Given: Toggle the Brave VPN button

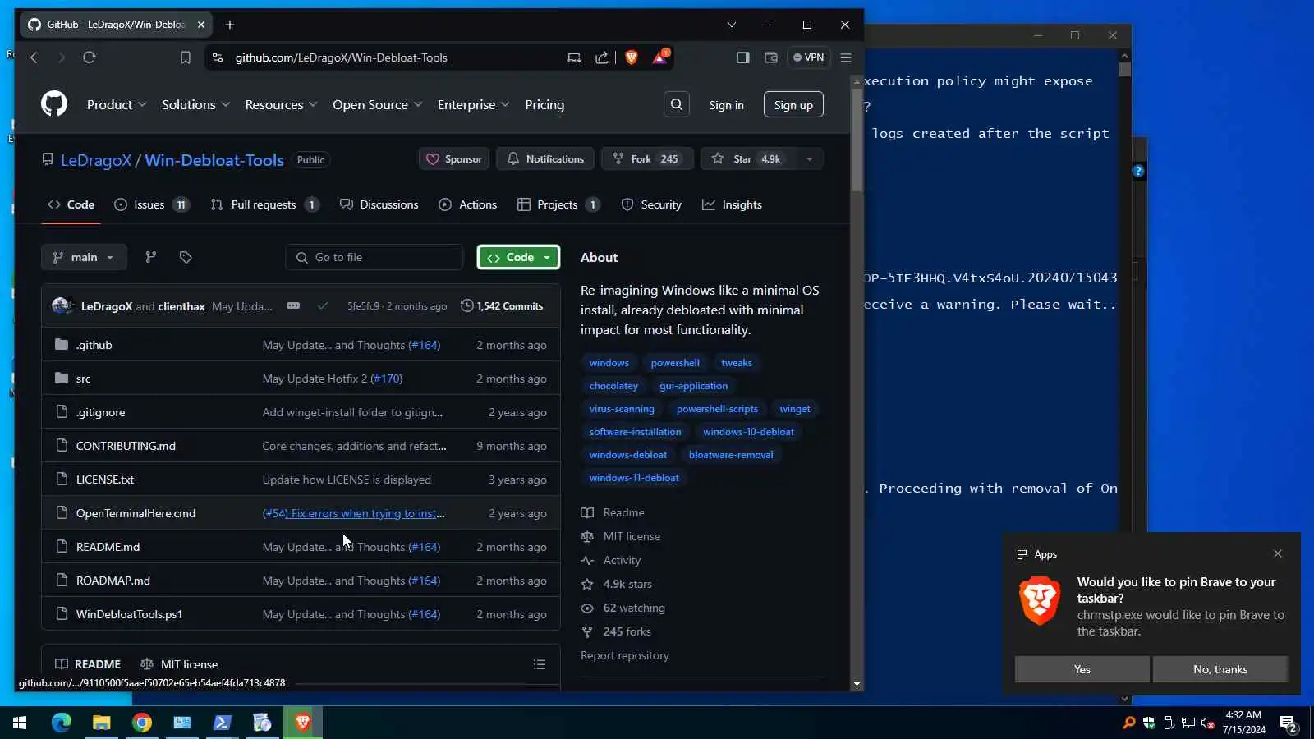Looking at the screenshot, I should (x=809, y=57).
